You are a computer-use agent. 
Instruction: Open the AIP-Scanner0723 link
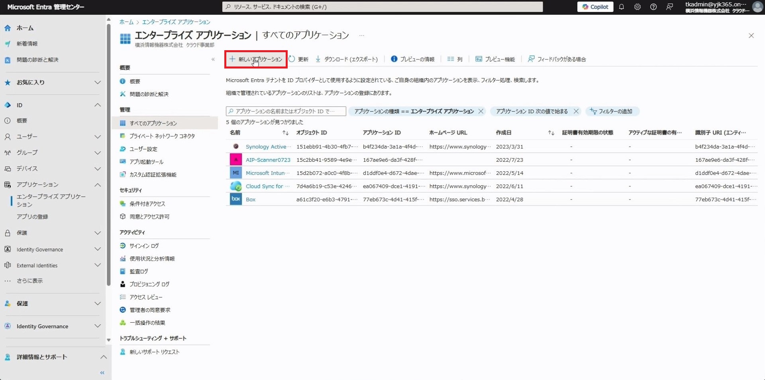268,160
